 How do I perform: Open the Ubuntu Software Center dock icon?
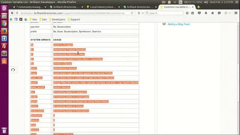4,61
